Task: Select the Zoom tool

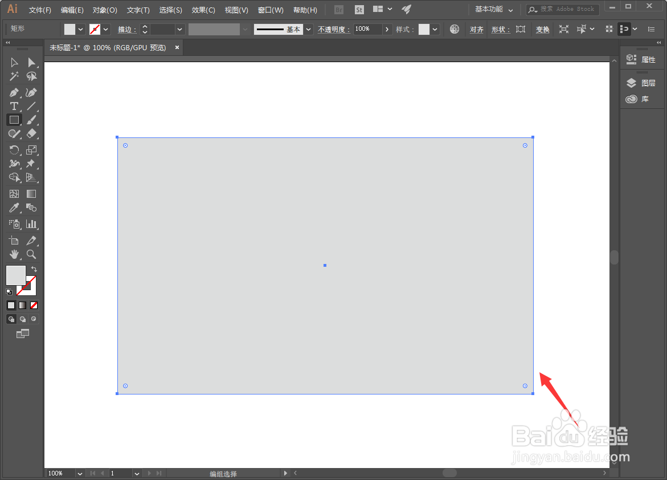Action: [x=31, y=254]
